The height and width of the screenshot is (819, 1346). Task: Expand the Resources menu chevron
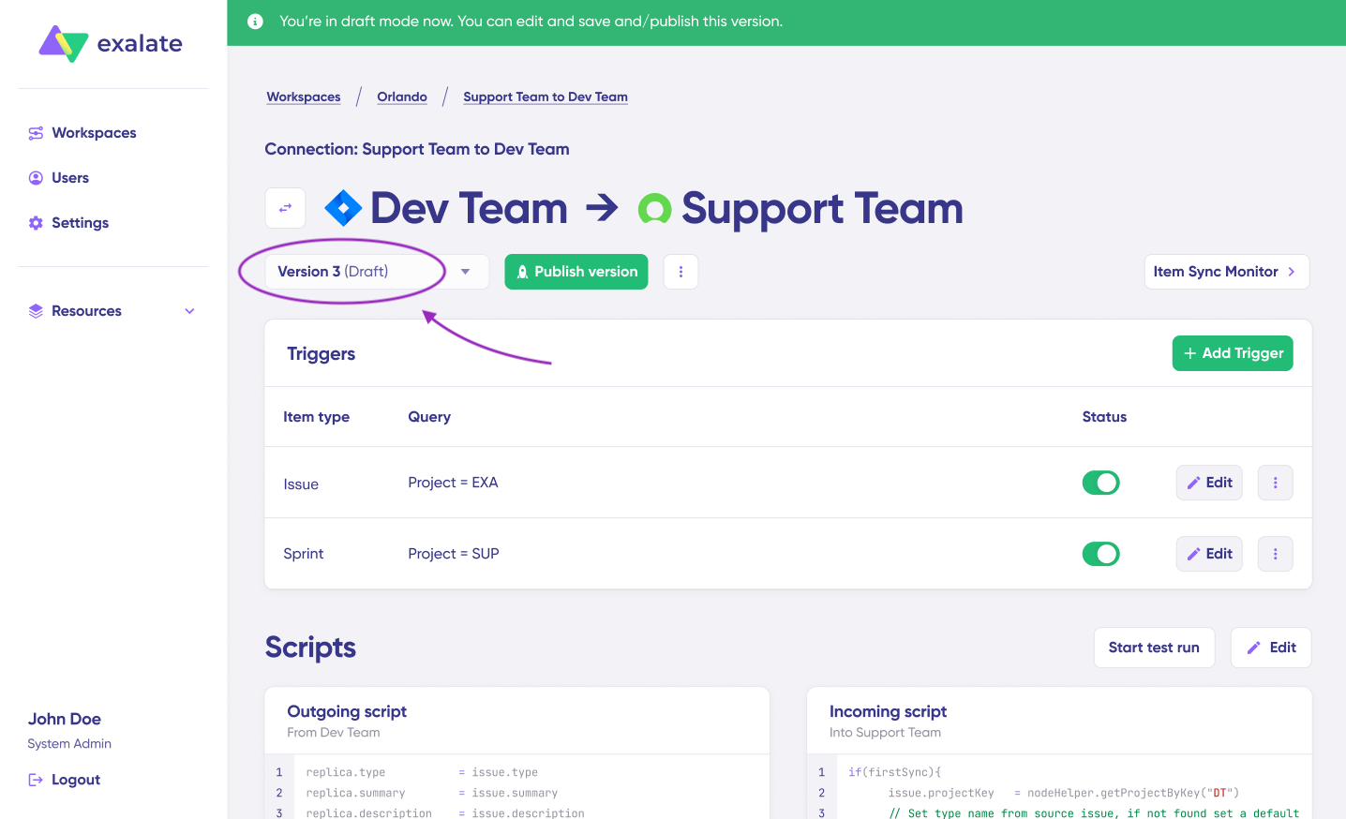(190, 311)
